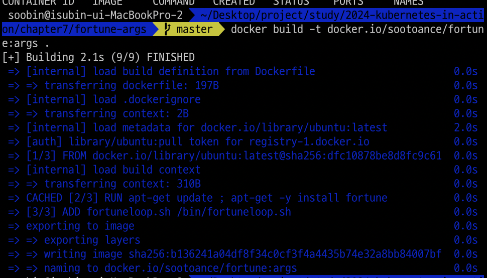Screen dimensions: 487x278
Task: Click '[internal] load build context' line
Action: point(104,170)
